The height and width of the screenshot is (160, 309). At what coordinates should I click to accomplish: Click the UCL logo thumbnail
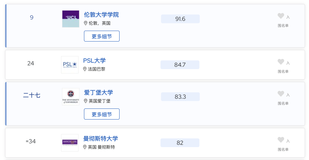71,19
